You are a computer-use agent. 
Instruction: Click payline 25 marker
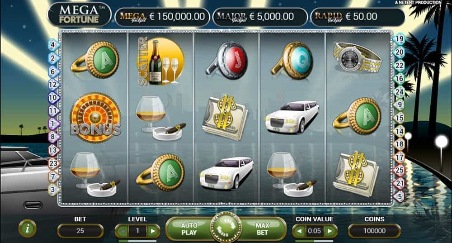[399, 170]
